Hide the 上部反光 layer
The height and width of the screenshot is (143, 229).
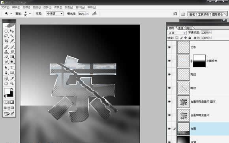pos(169,61)
